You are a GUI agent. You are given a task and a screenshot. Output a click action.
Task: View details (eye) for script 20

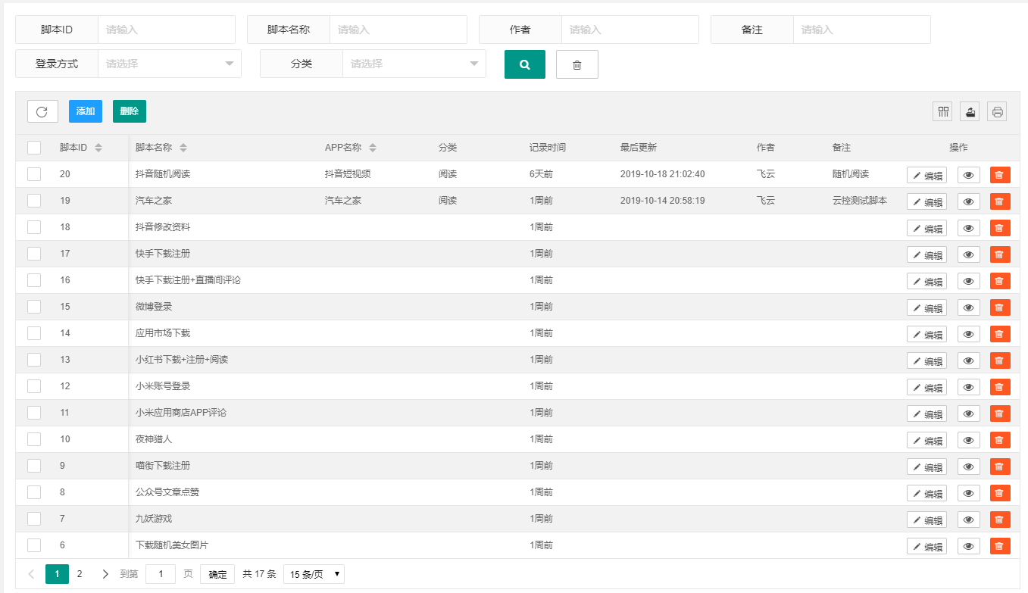click(969, 175)
